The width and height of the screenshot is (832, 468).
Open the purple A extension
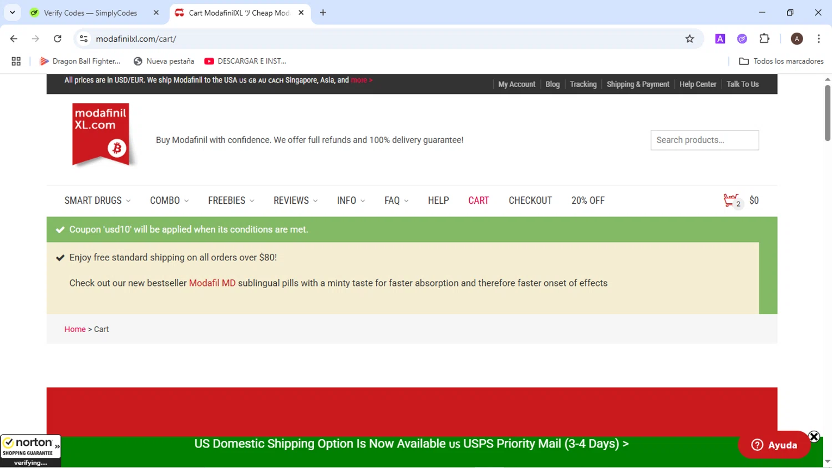[x=720, y=39]
